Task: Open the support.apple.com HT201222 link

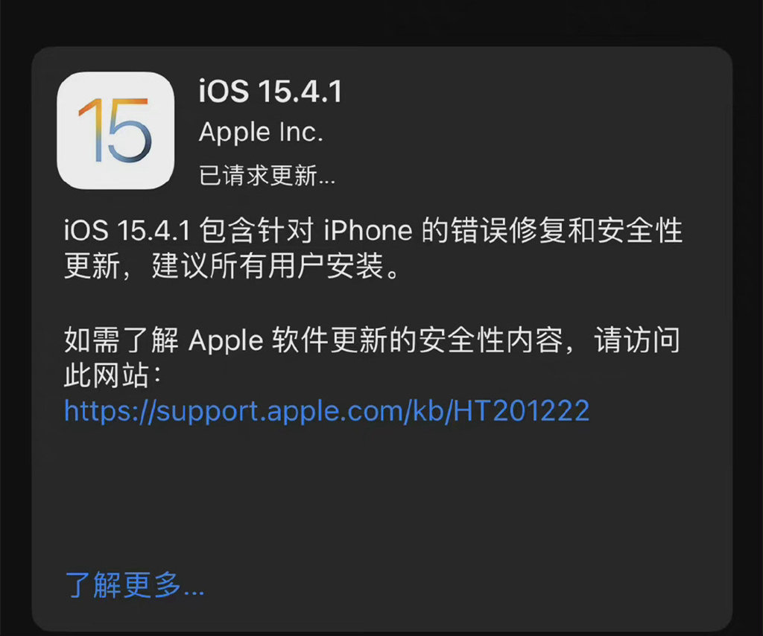Action: (x=326, y=411)
